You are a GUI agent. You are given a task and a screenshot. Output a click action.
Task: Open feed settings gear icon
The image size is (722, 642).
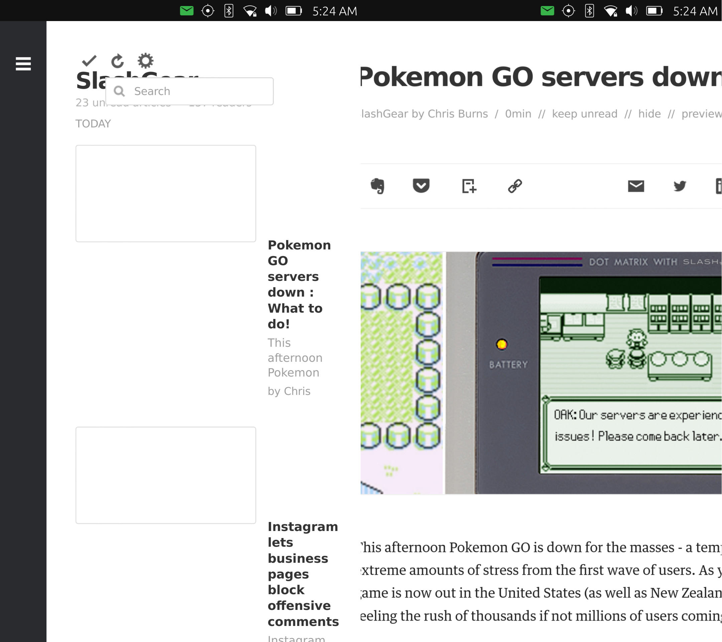[x=145, y=61]
